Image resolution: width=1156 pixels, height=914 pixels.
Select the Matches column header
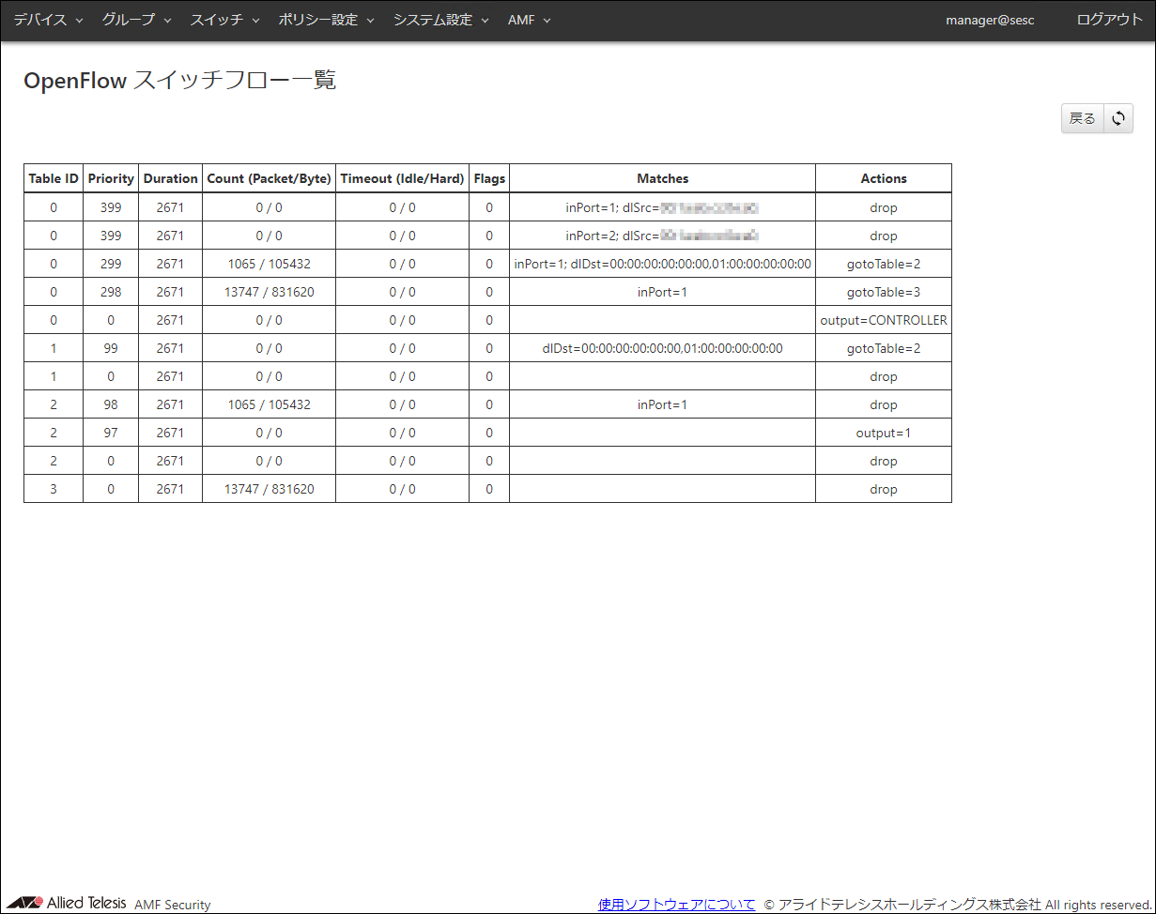pyautogui.click(x=662, y=178)
